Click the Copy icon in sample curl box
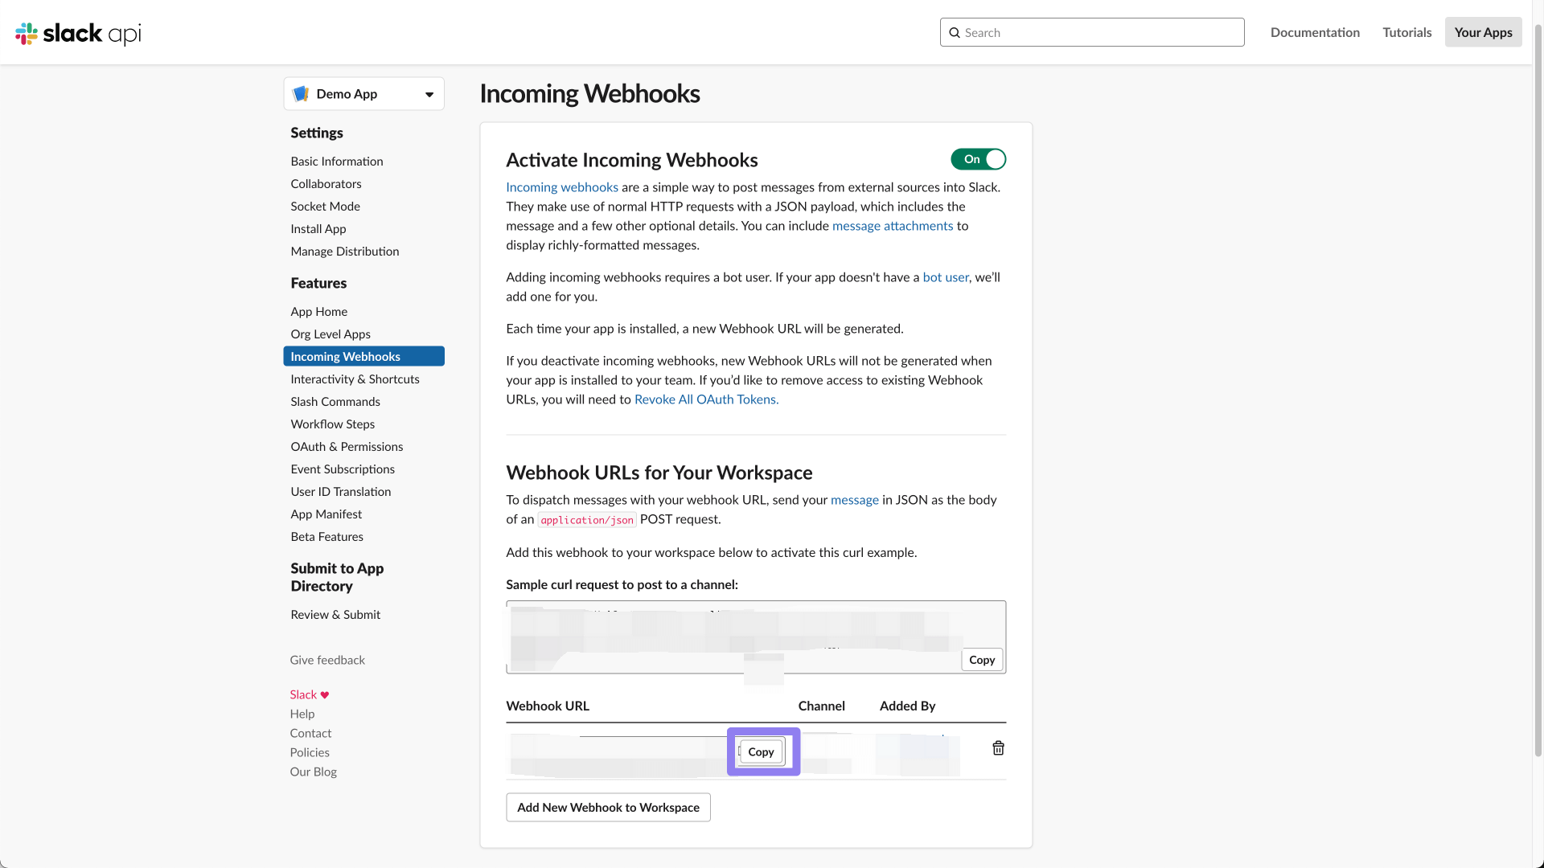Screen dimensions: 1544x868 979,659
